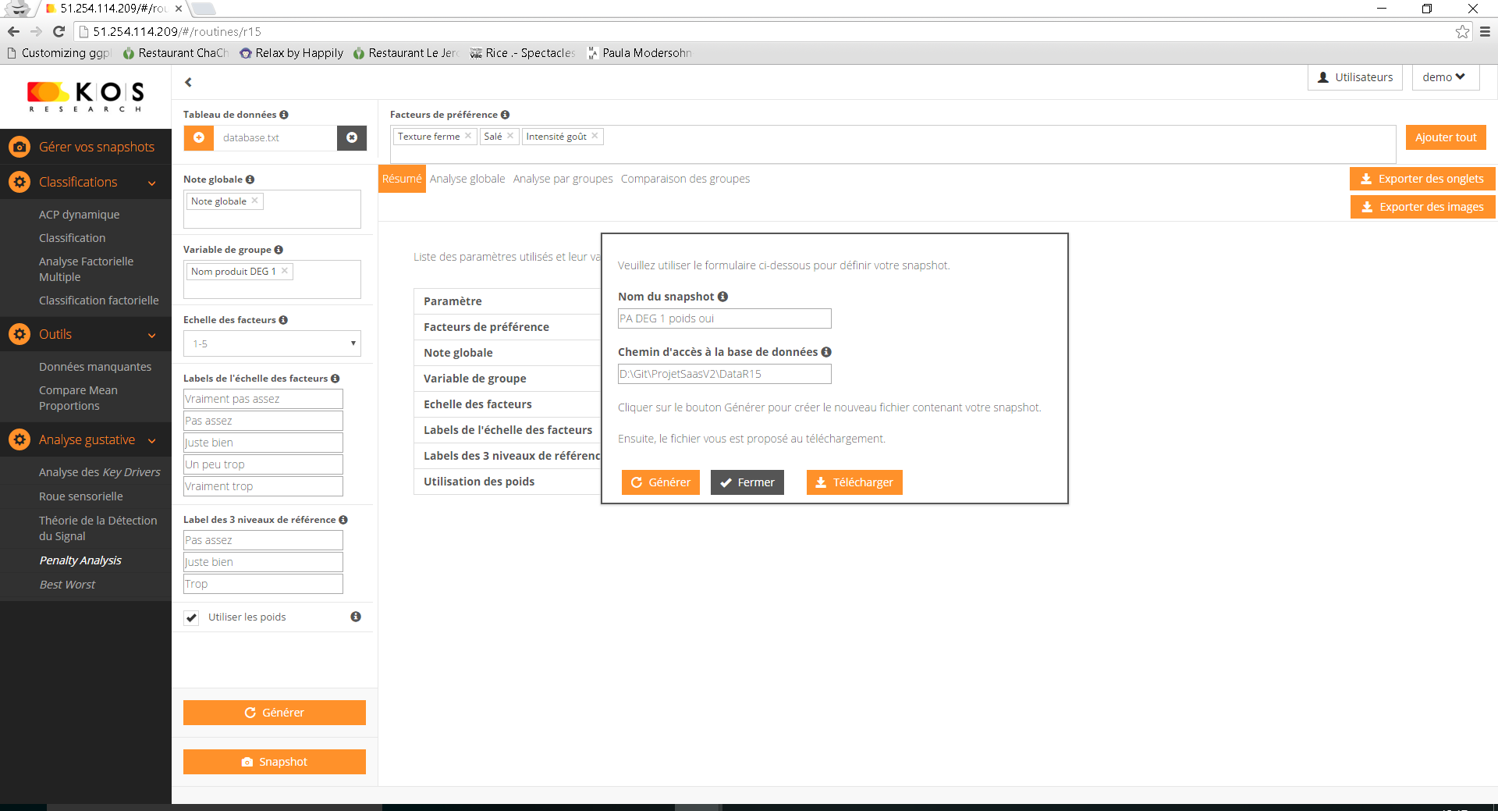
Task: Remove the Intensité goût factor tag
Action: tap(595, 136)
